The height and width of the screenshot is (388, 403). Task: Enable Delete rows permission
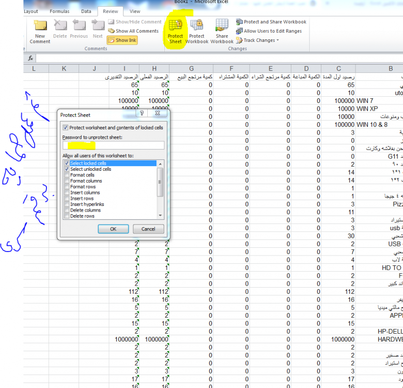click(67, 216)
